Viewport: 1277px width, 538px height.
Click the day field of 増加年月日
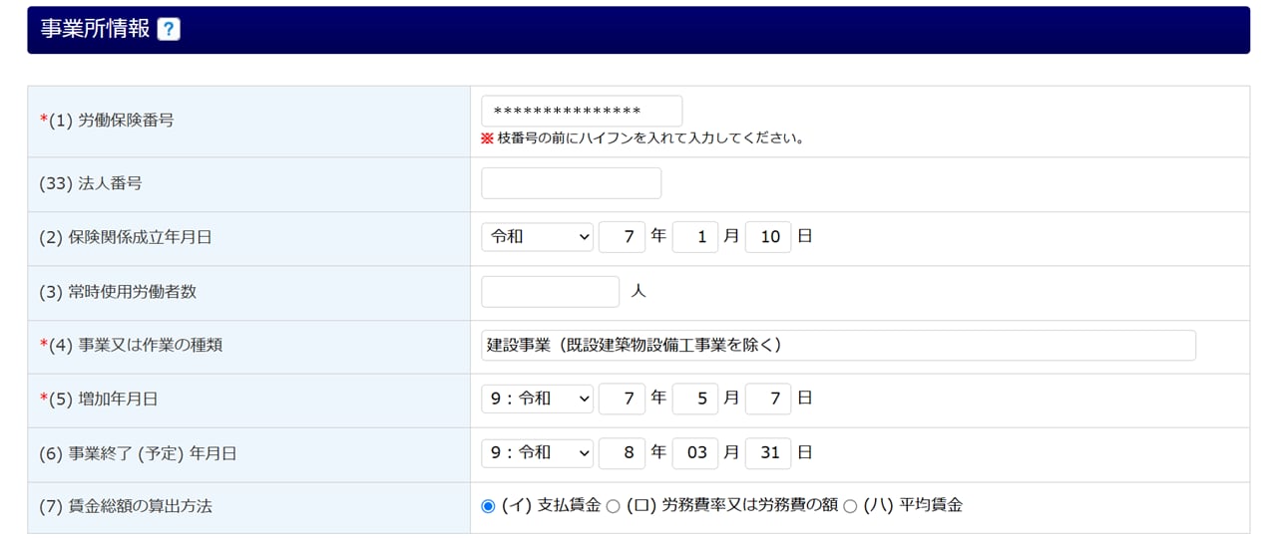[768, 399]
